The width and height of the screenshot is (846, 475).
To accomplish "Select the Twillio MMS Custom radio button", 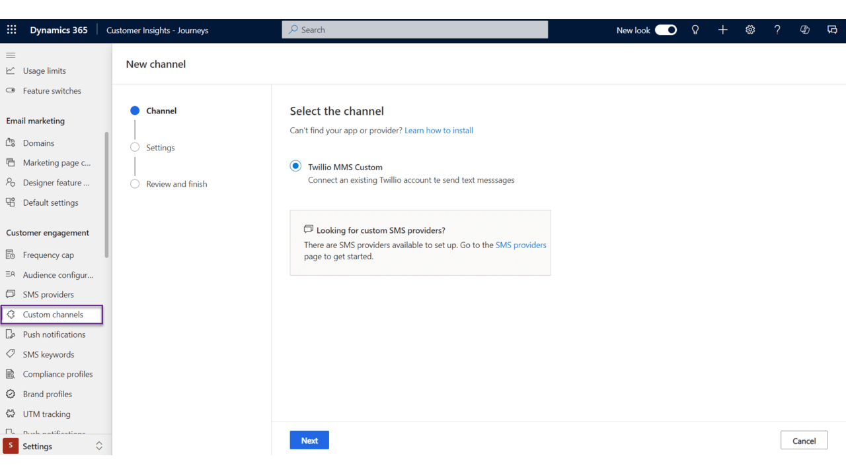I will coord(295,166).
